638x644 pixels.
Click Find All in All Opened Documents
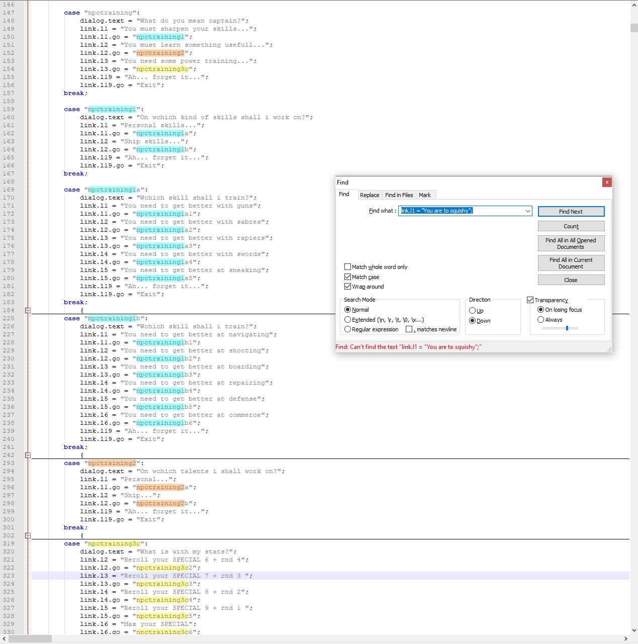[571, 243]
